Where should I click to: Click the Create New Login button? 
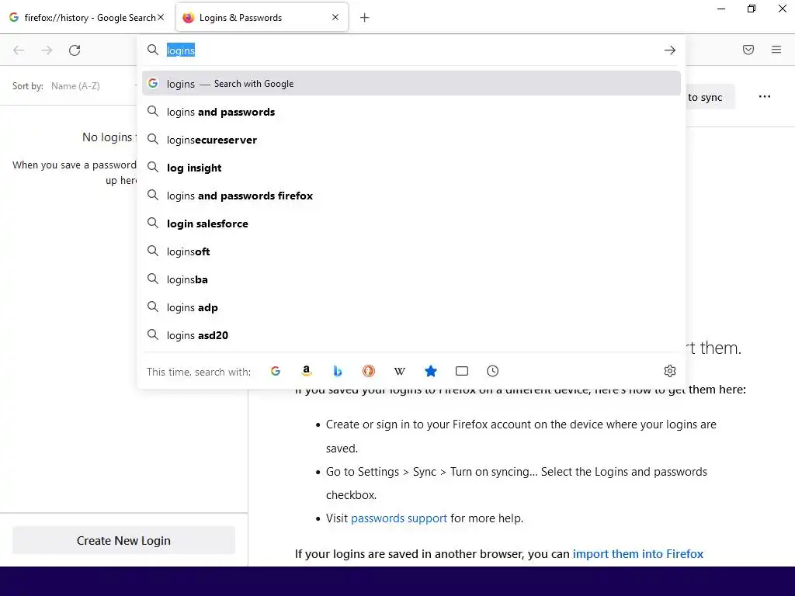(x=123, y=541)
